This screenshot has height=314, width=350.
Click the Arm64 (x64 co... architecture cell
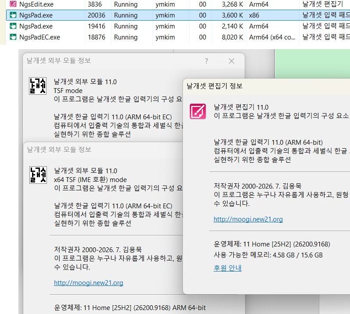(x=272, y=37)
